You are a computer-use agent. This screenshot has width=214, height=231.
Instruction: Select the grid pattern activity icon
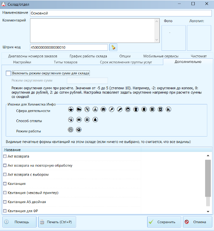point(152,109)
